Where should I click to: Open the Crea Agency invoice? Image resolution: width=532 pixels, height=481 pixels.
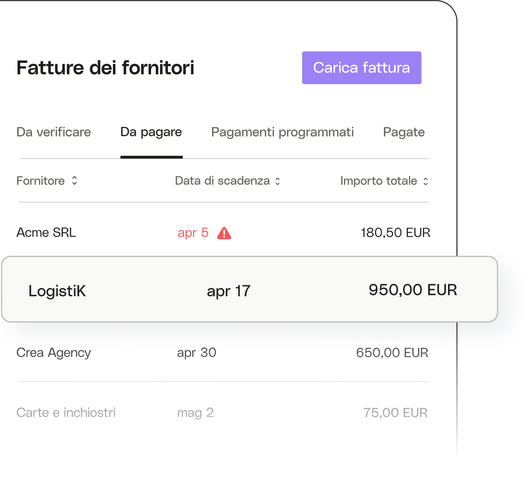click(224, 353)
